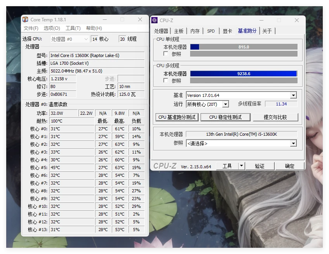Viewport: 329px width, 254px height.
Task: Click the CPU 基准跑分测试 button
Action: tap(177, 117)
